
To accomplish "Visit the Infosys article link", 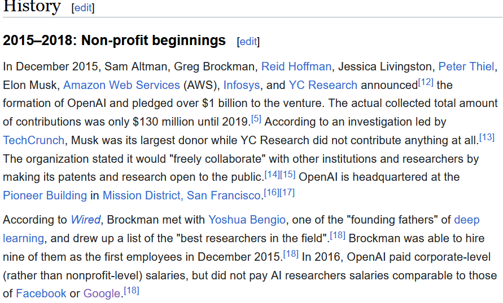I will 242,85.
